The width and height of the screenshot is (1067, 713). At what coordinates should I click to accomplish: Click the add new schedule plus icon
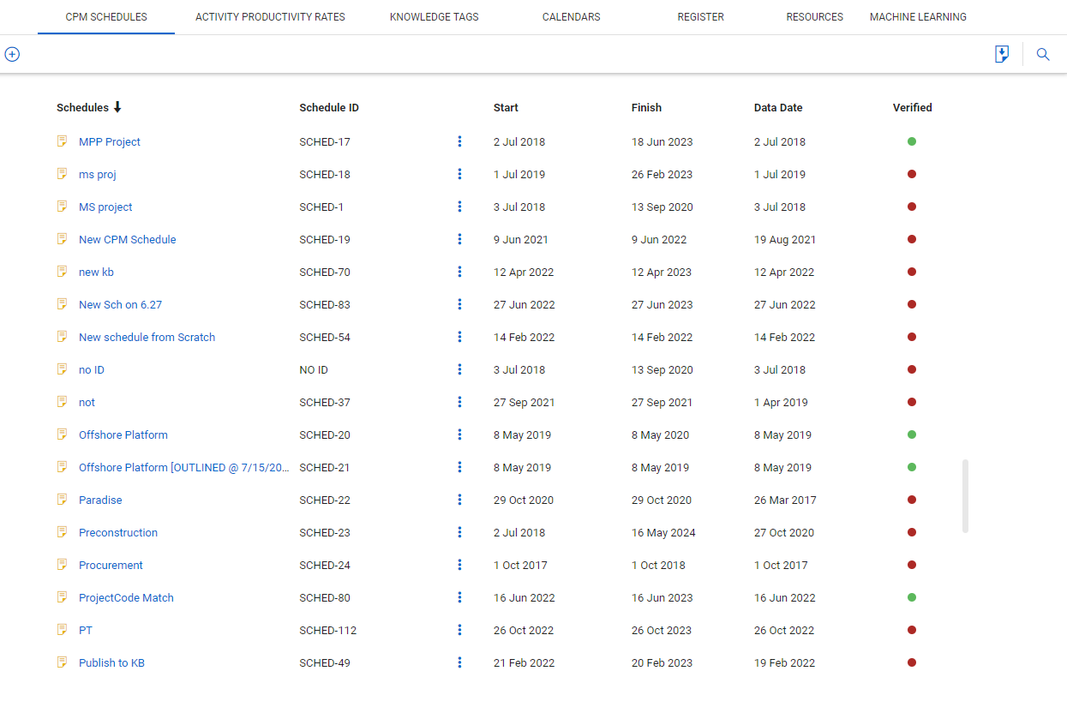12,54
